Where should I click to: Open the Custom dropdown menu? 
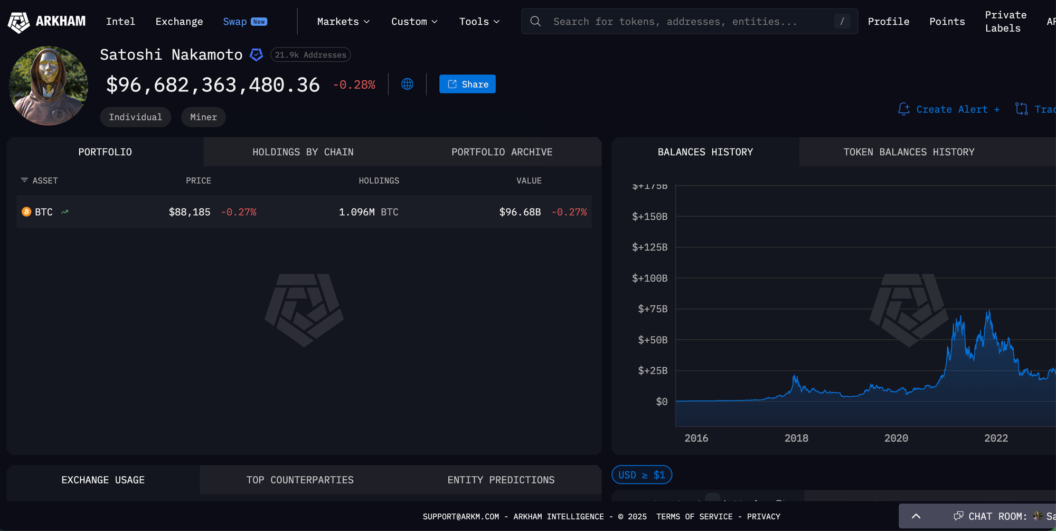pyautogui.click(x=414, y=22)
